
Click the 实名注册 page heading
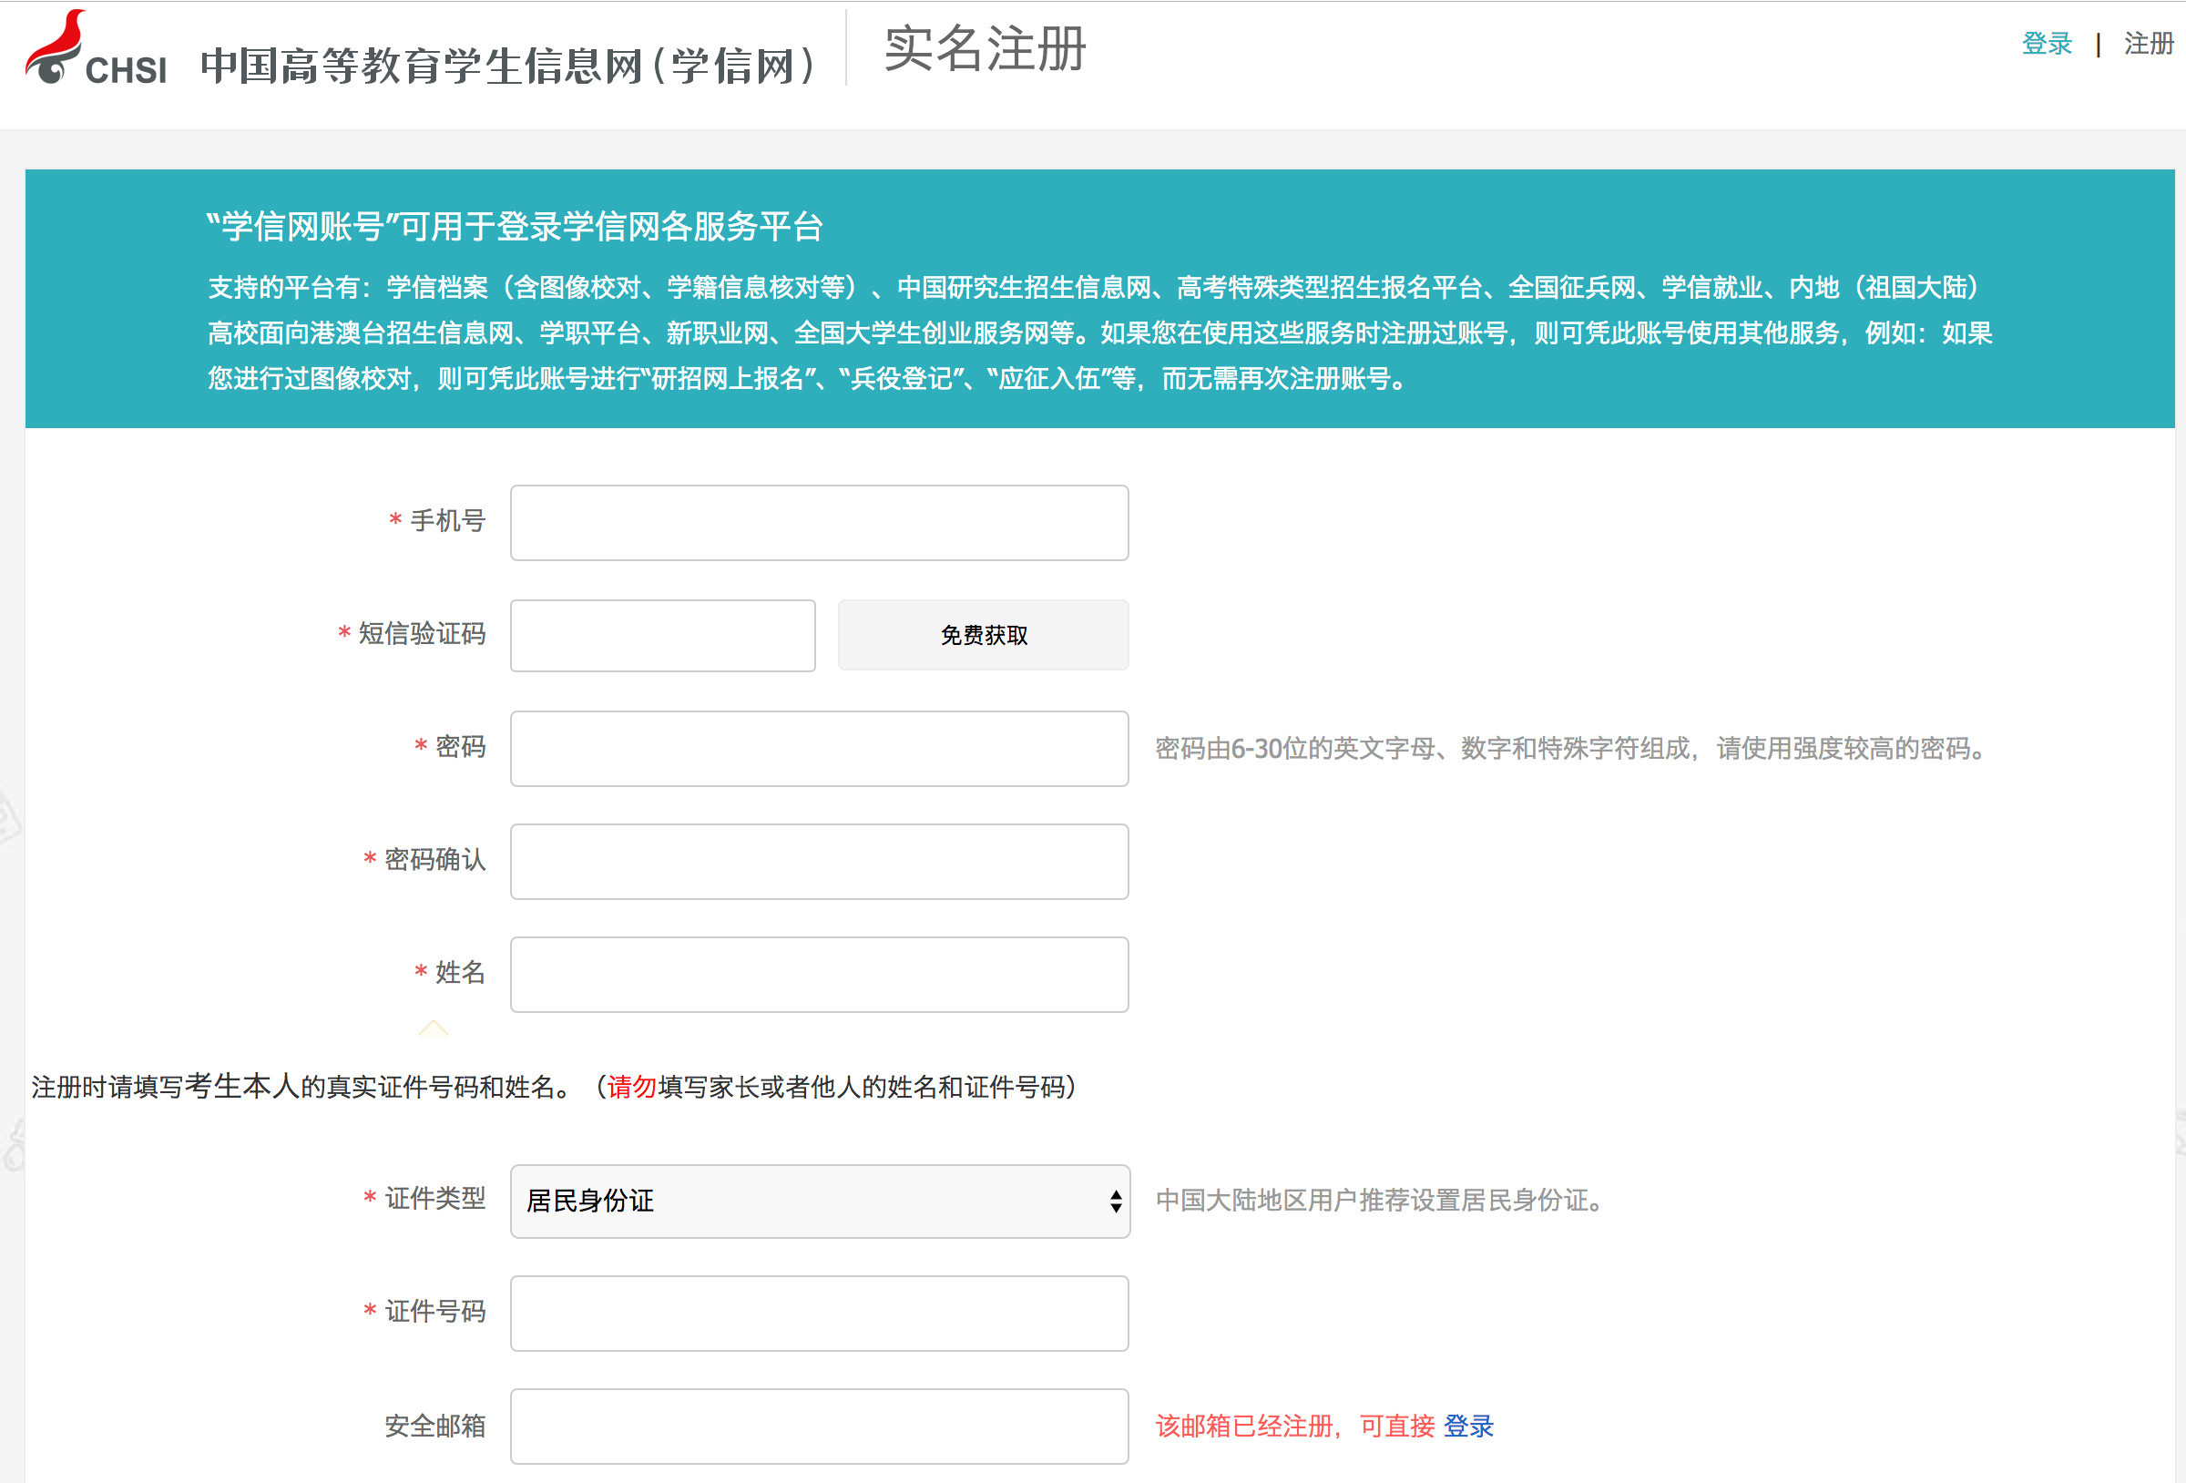click(985, 49)
